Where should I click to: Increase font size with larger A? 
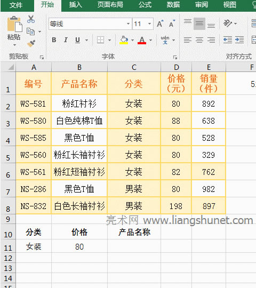[160, 23]
